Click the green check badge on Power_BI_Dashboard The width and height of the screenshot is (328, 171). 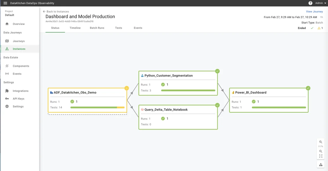point(308,88)
